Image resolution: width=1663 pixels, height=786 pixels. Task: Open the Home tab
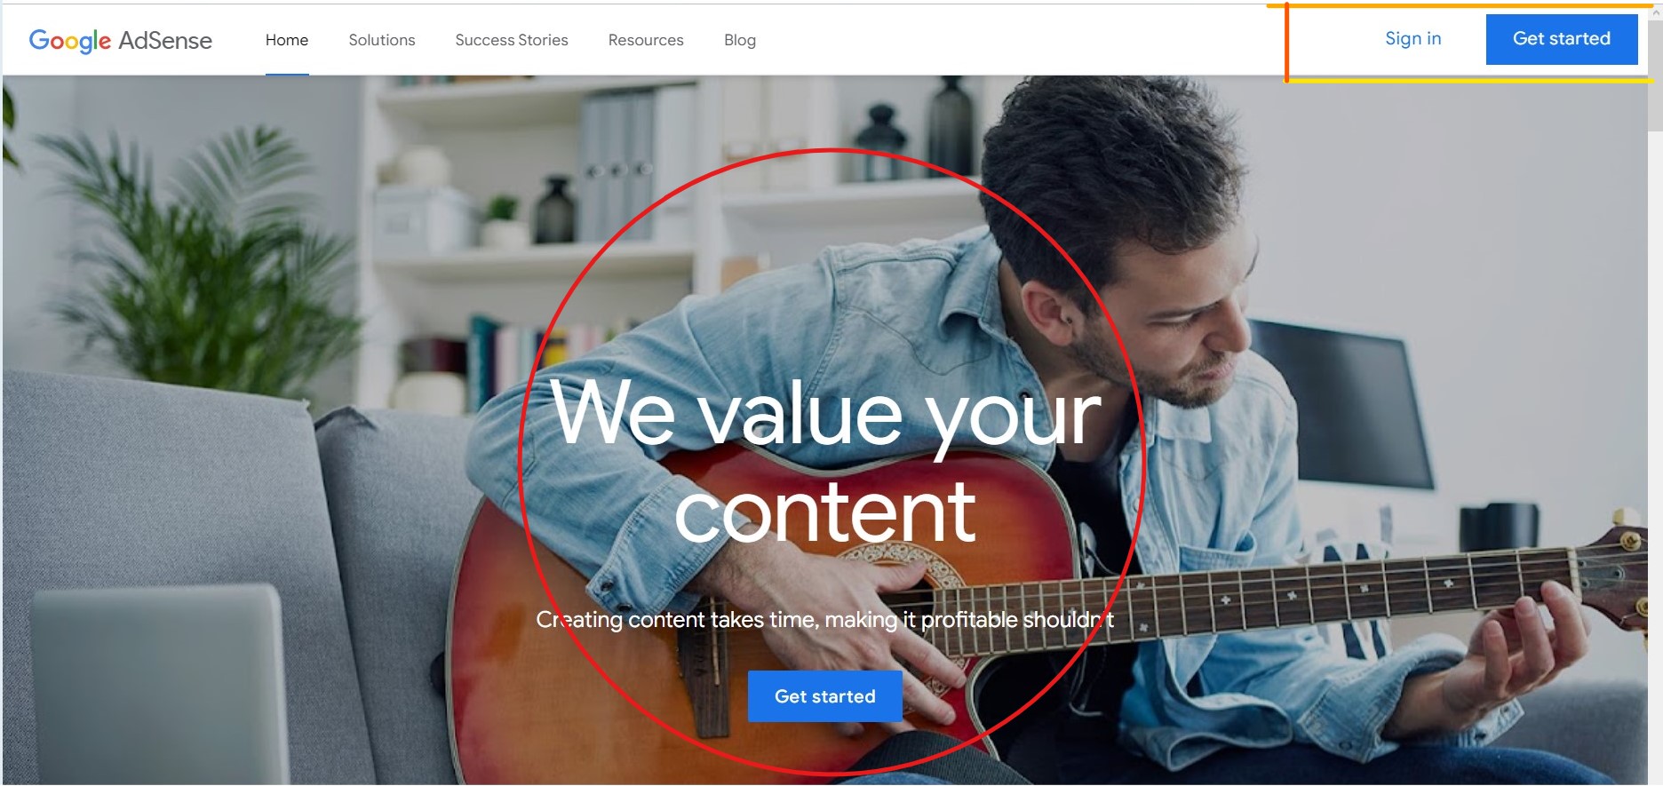point(287,40)
